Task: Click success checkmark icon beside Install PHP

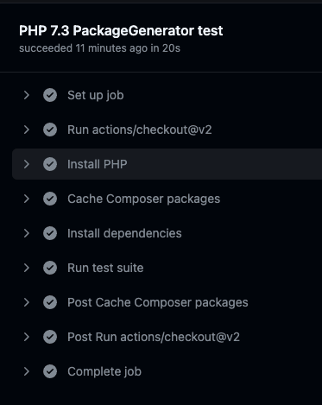Action: (x=50, y=164)
